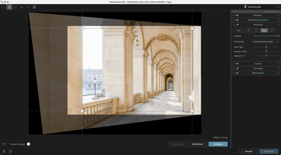Open the Couleur de ligne color swatch
This screenshot has height=155, width=281.
[29, 144]
